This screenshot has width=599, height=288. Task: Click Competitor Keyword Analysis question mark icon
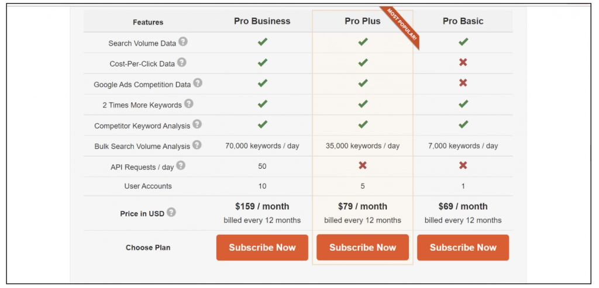(197, 124)
